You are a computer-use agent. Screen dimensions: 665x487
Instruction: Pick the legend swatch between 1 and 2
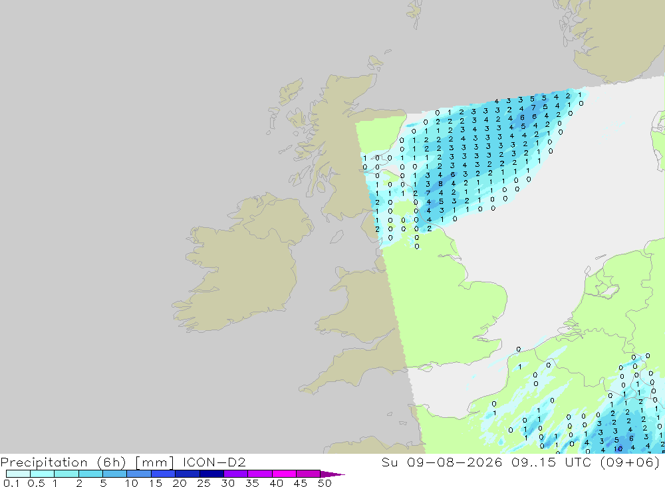(66, 474)
